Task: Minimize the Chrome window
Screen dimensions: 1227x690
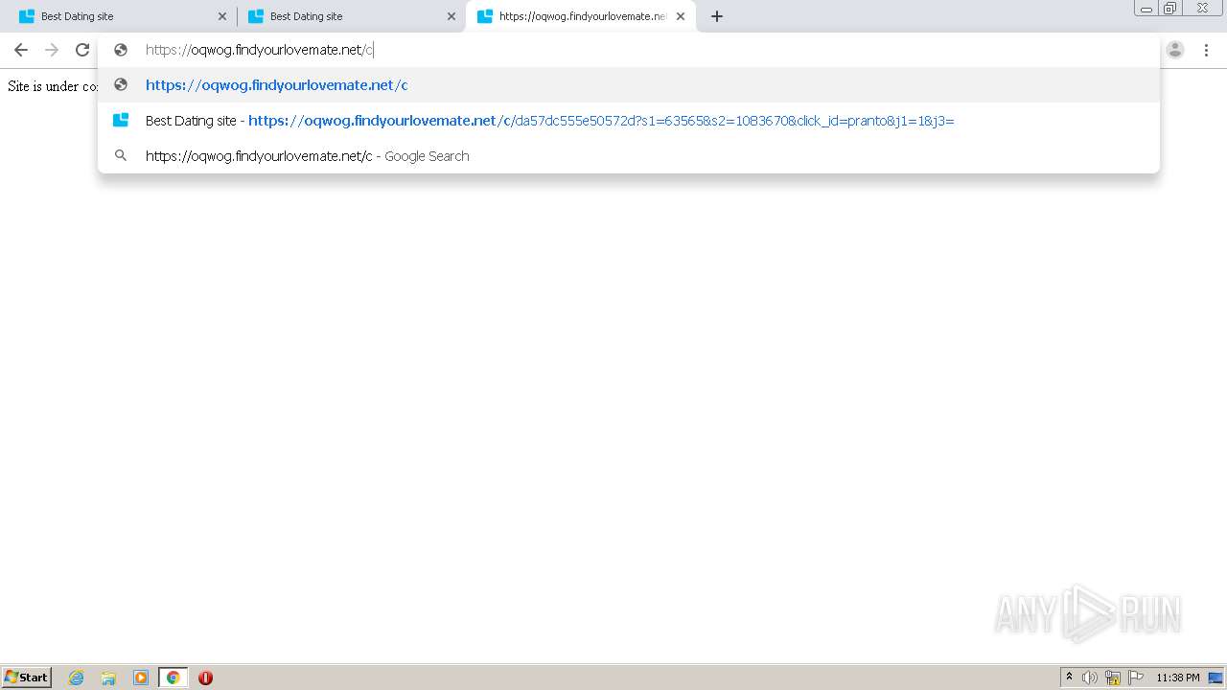Action: pyautogui.click(x=1146, y=9)
